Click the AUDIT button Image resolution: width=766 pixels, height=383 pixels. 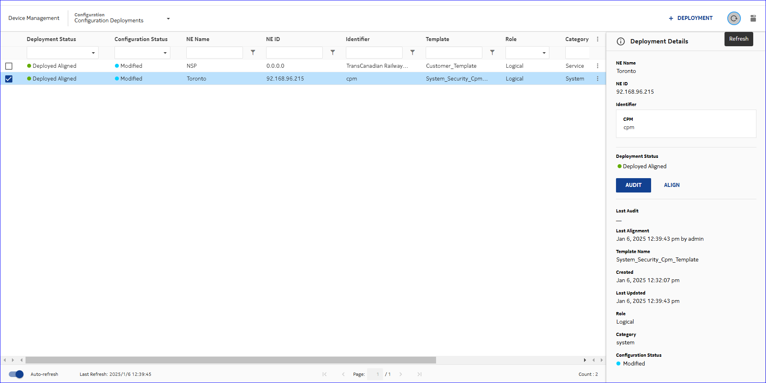click(633, 185)
